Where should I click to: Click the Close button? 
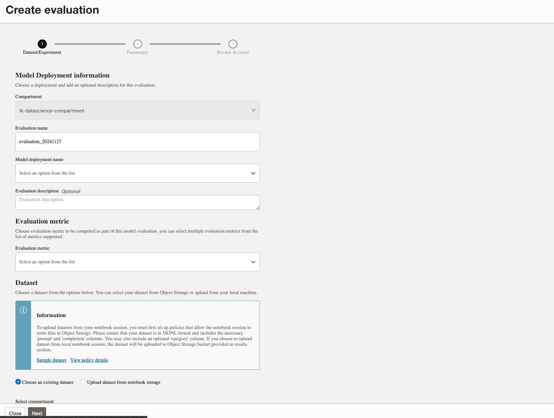point(15,413)
